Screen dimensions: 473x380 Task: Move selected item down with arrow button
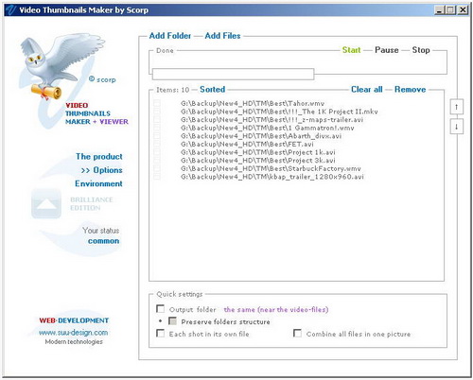(456, 127)
